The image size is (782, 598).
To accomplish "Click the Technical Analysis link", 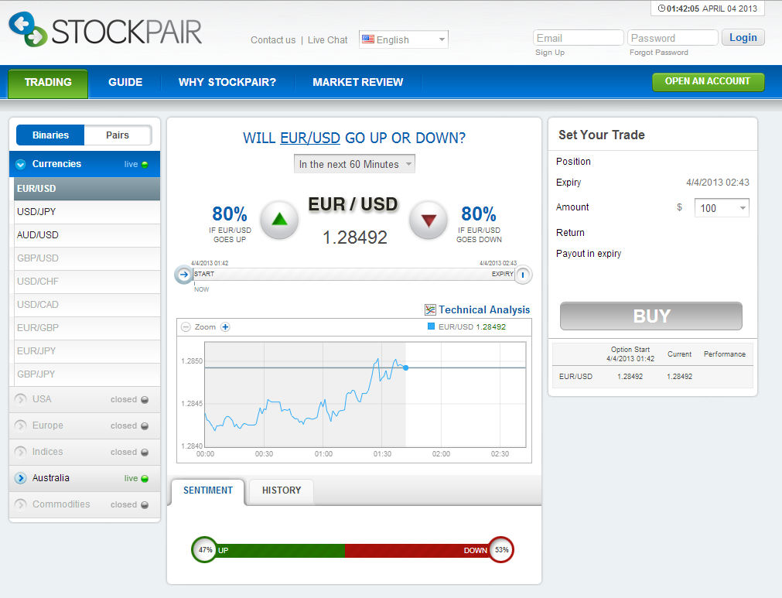I will 484,309.
